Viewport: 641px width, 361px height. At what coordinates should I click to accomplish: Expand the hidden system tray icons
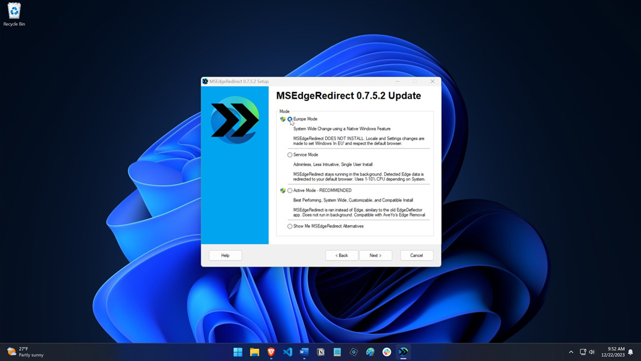571,352
